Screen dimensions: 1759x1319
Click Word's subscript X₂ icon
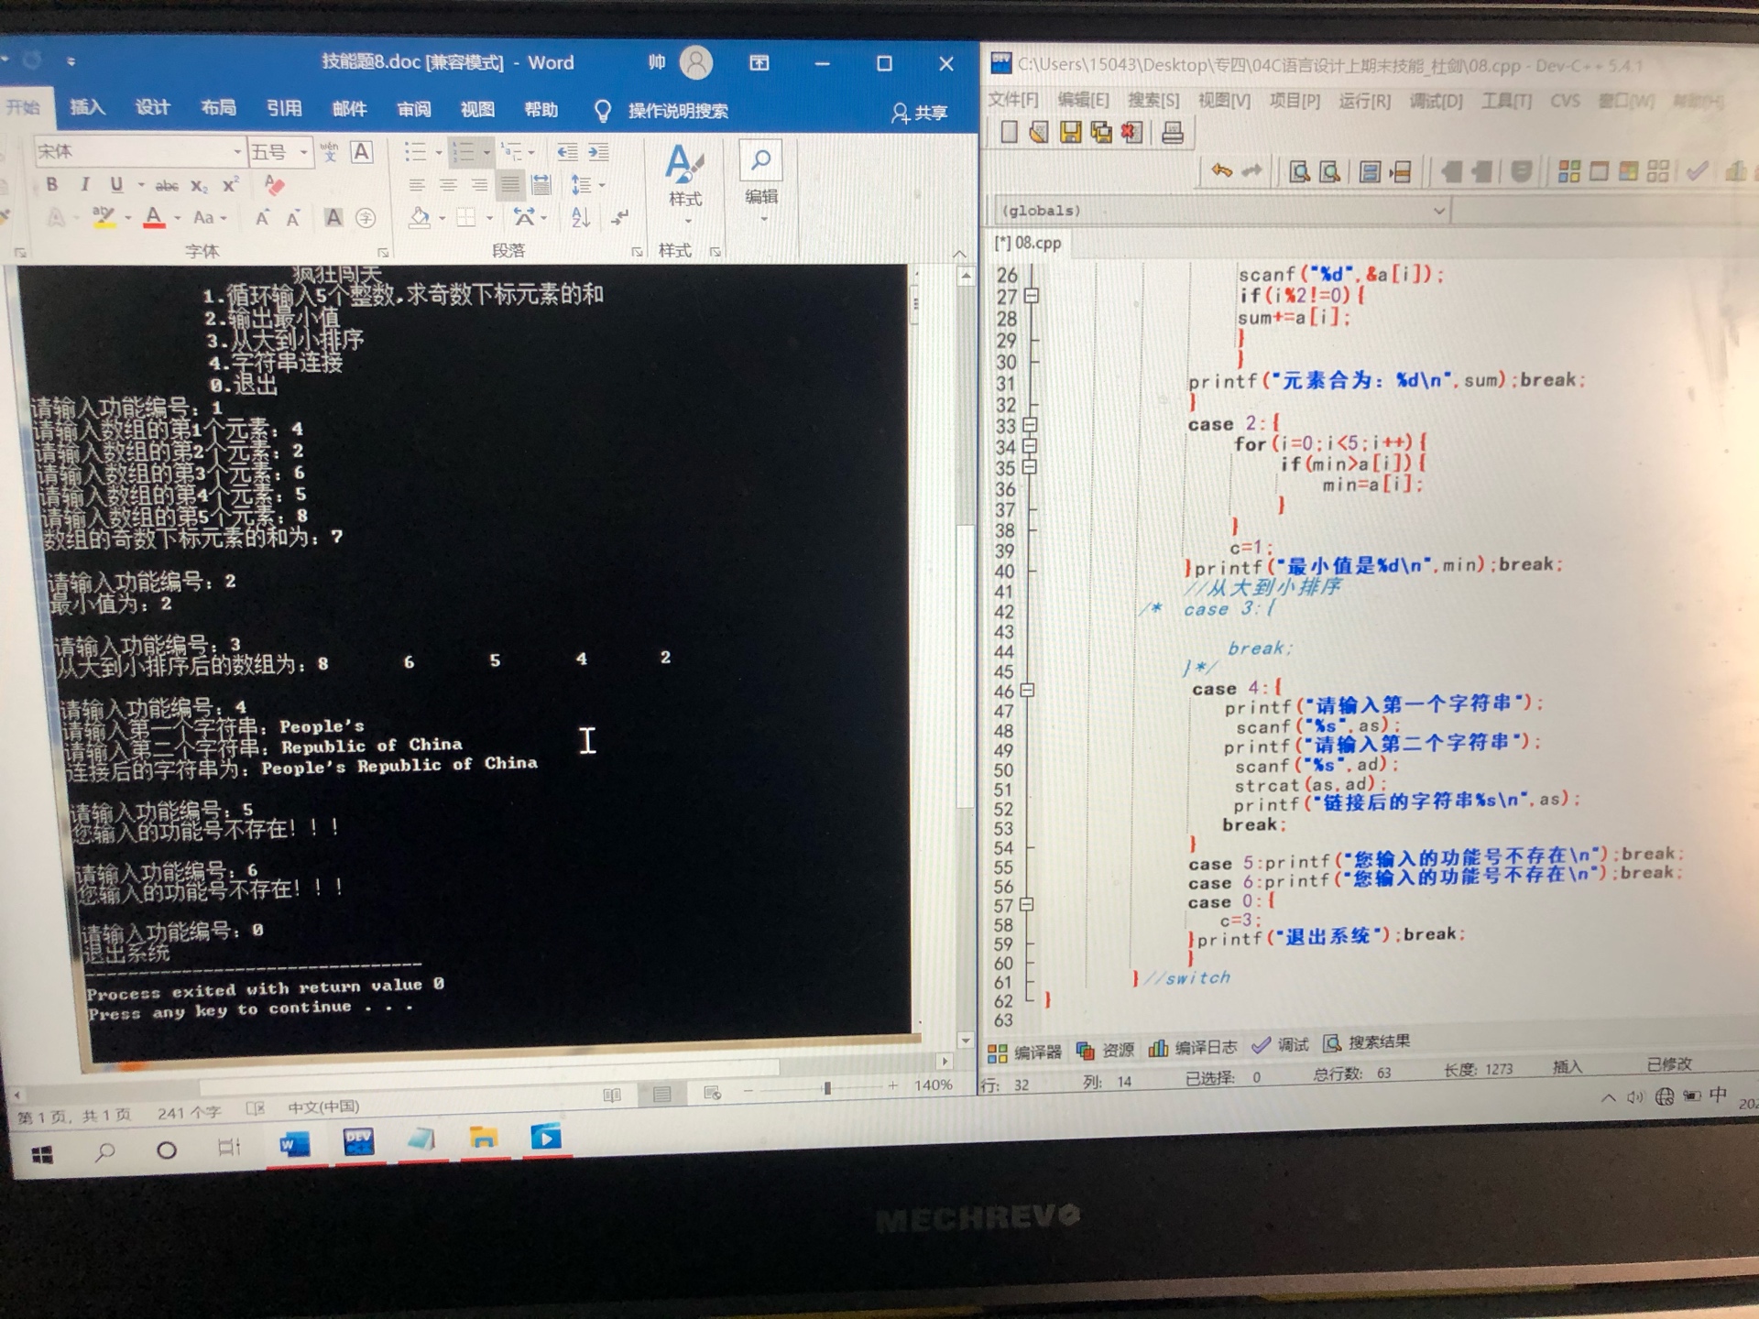pos(199,185)
